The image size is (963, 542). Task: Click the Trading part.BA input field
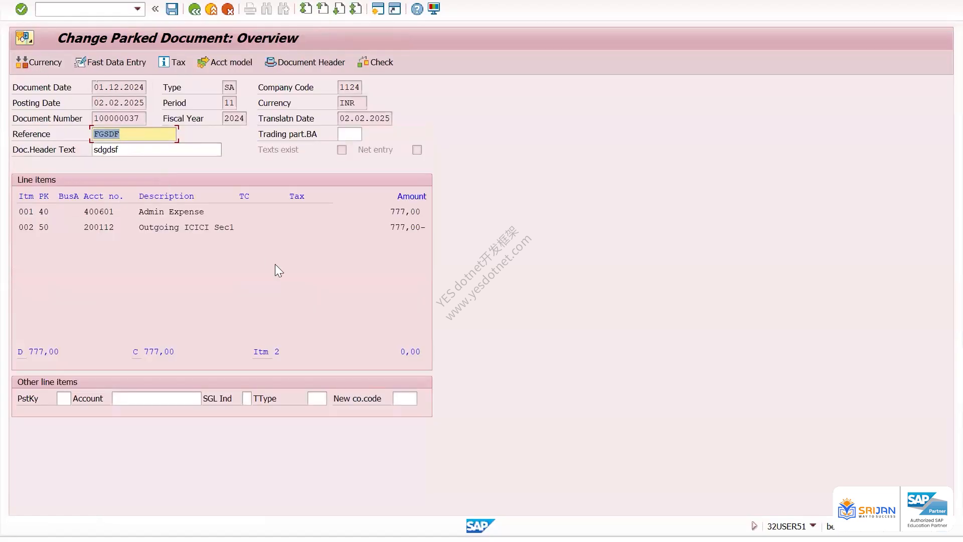[x=350, y=134]
